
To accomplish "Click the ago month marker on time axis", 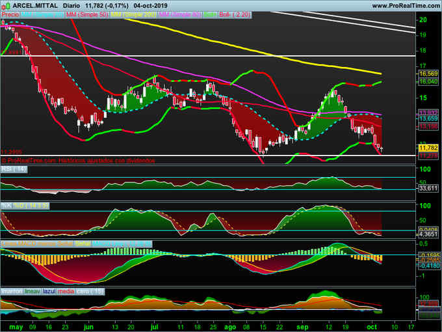I will (x=230, y=327).
